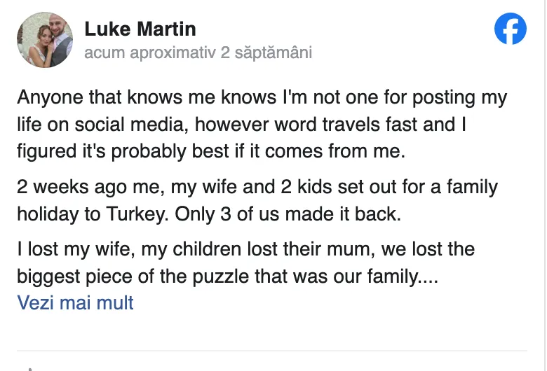
Task: Click the paragraph starting 'Anyone that knows me'
Action: [262, 124]
